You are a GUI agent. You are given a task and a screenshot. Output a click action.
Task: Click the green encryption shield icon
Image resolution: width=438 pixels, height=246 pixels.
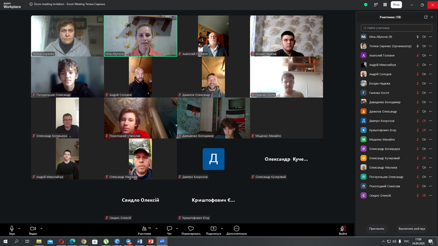tap(365, 4)
